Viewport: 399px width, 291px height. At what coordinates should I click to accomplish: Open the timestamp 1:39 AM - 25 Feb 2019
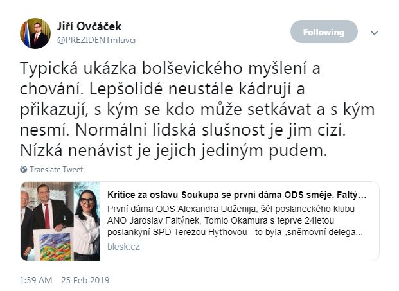click(x=65, y=280)
